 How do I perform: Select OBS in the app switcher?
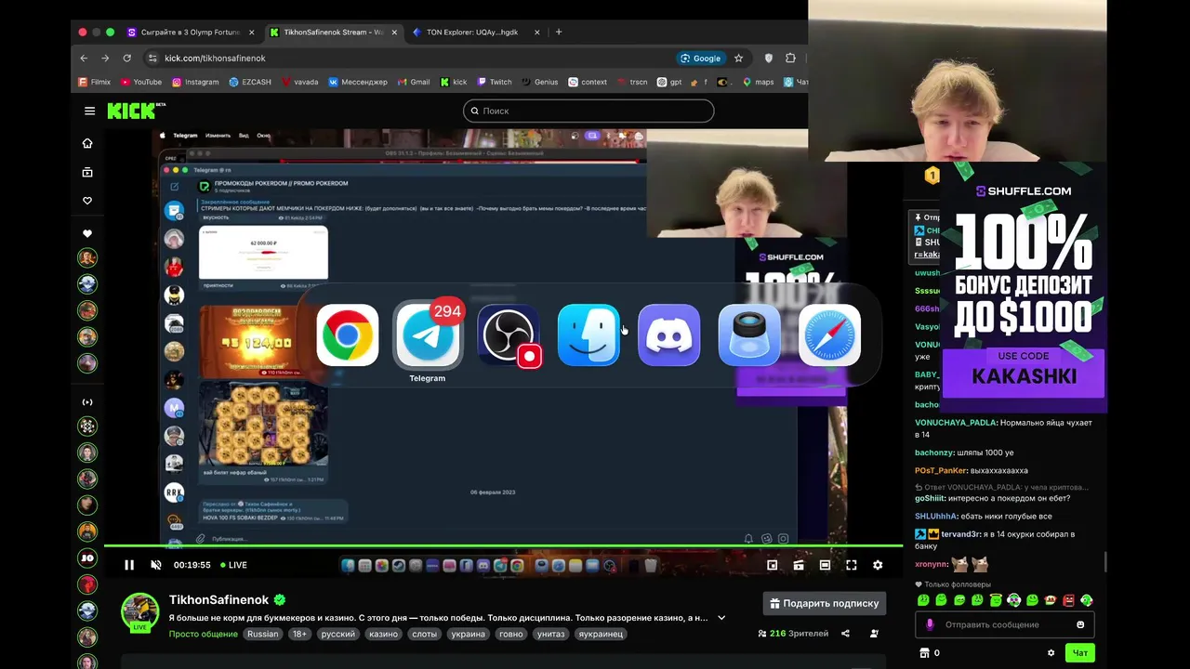(509, 335)
